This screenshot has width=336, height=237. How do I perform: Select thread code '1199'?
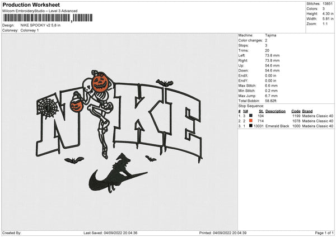coord(296,116)
